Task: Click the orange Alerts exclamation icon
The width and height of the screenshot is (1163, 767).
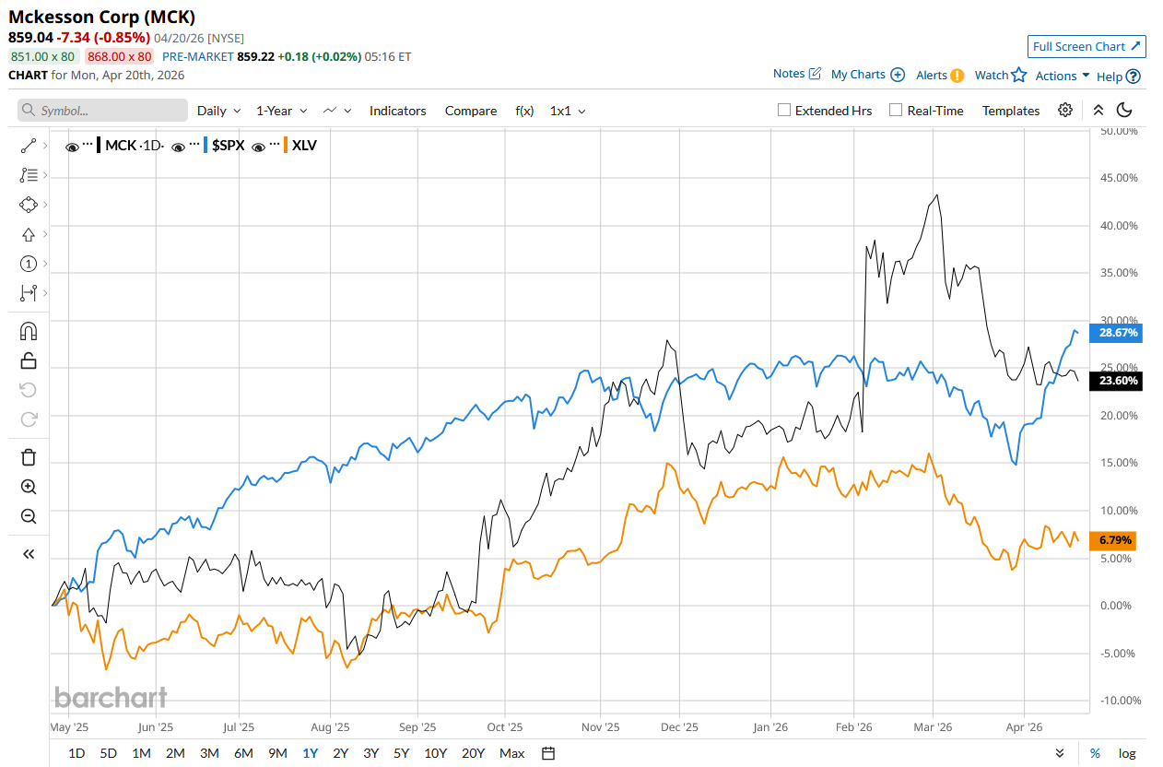Action: click(x=957, y=76)
